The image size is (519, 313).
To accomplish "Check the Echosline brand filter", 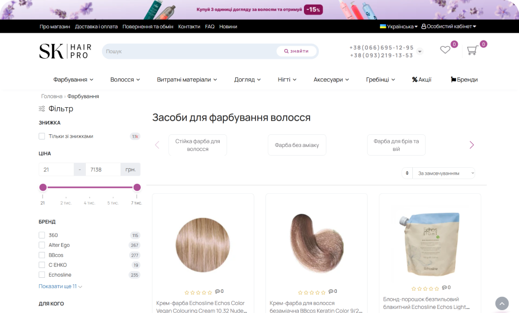I will point(42,274).
